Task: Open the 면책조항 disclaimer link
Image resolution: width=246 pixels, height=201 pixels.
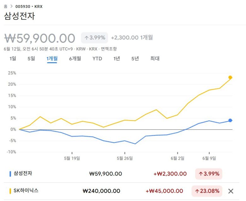Action: pos(109,49)
